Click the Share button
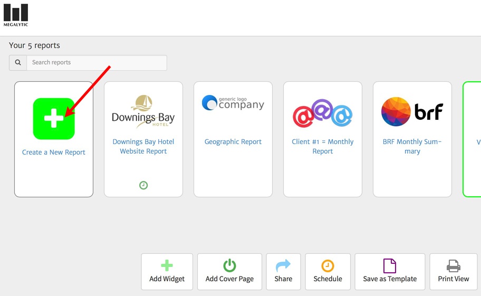481x296 pixels. click(283, 272)
